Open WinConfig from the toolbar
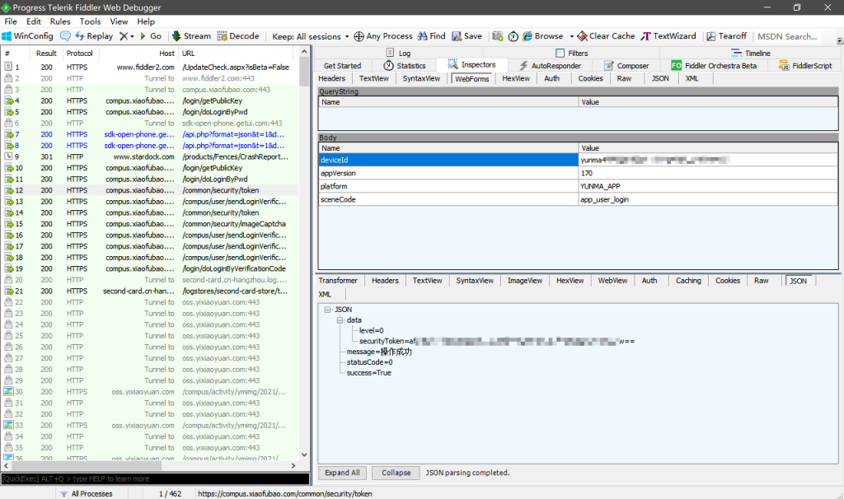Viewport: 844px width, 499px height. coord(27,36)
